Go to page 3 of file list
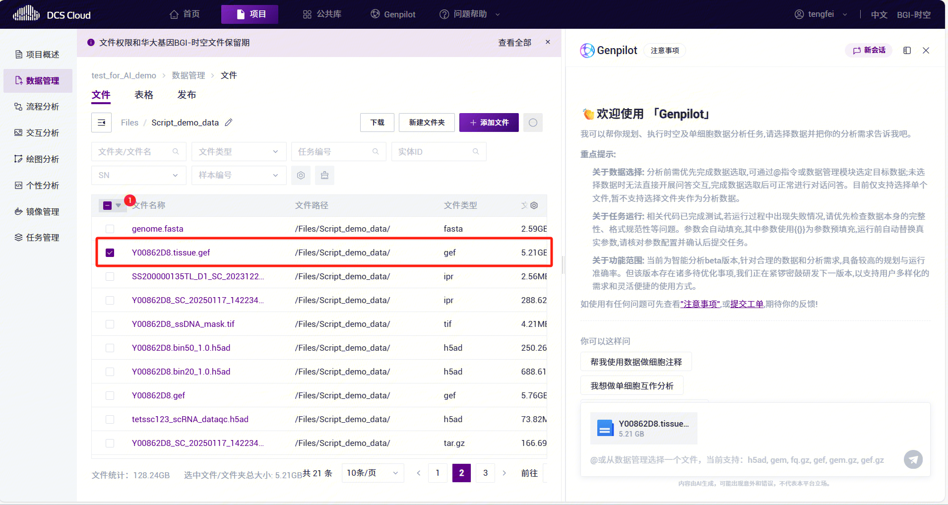The height and width of the screenshot is (505, 948). tap(485, 473)
